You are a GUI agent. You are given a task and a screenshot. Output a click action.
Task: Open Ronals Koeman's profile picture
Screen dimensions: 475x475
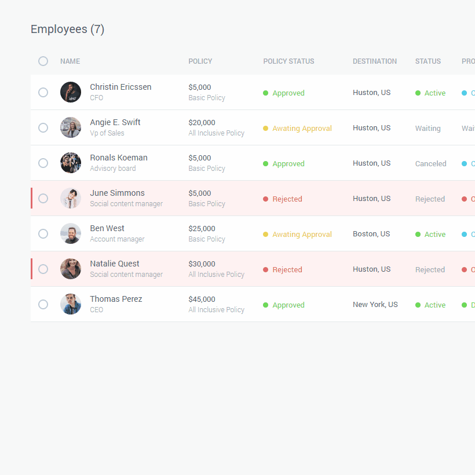tap(71, 163)
